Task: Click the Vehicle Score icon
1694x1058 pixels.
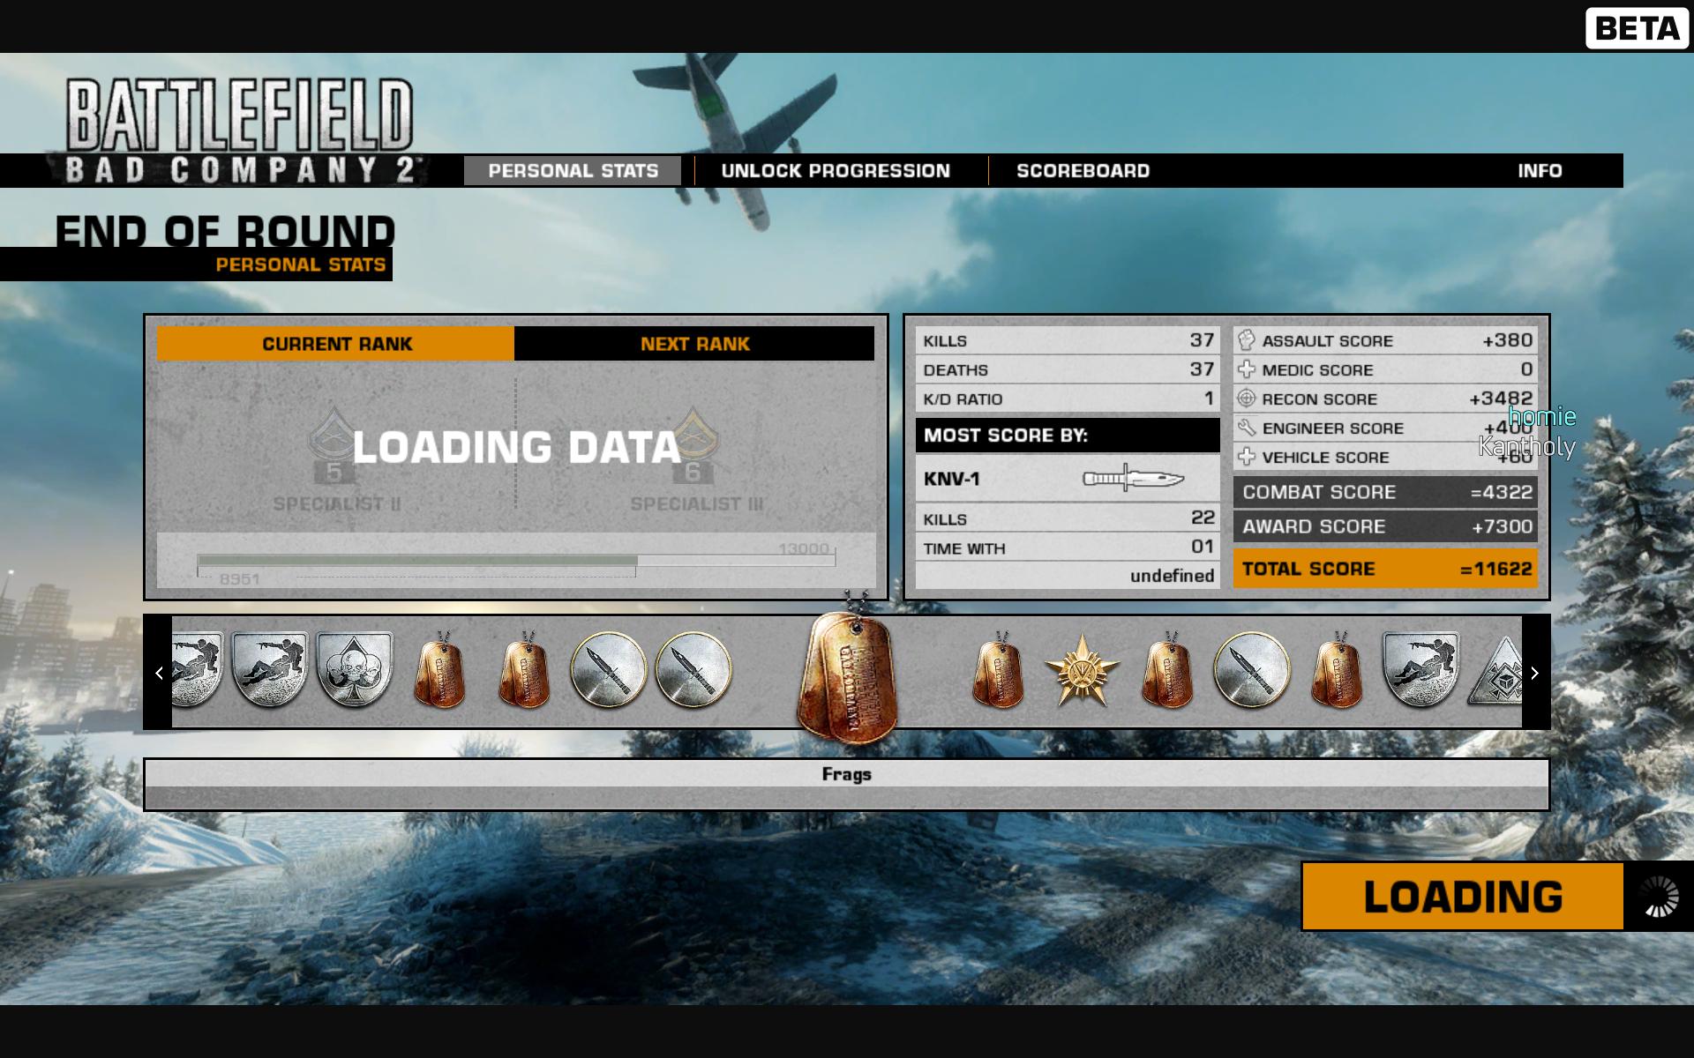Action: pyautogui.click(x=1246, y=457)
